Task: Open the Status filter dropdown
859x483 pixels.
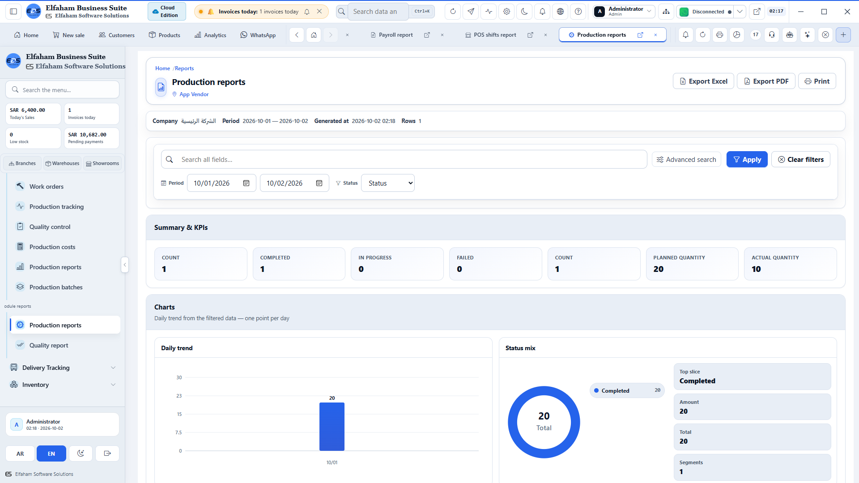Action: pyautogui.click(x=387, y=183)
